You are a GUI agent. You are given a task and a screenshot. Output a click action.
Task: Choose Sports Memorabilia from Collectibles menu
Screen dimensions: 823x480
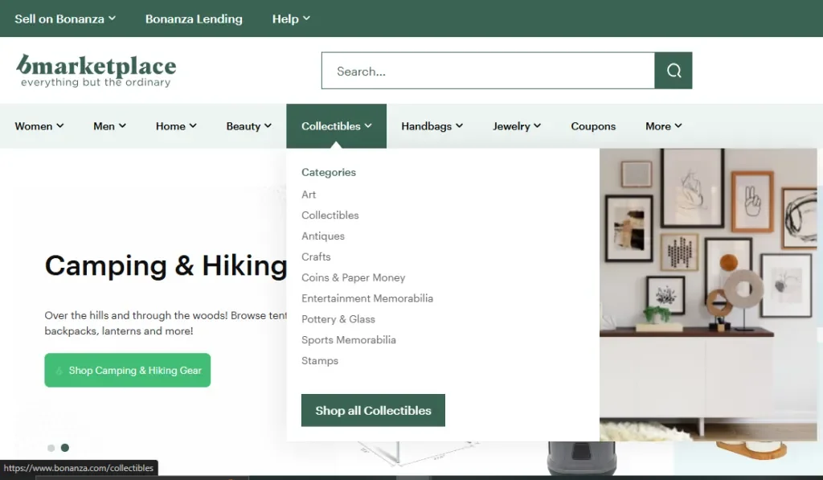pos(348,340)
